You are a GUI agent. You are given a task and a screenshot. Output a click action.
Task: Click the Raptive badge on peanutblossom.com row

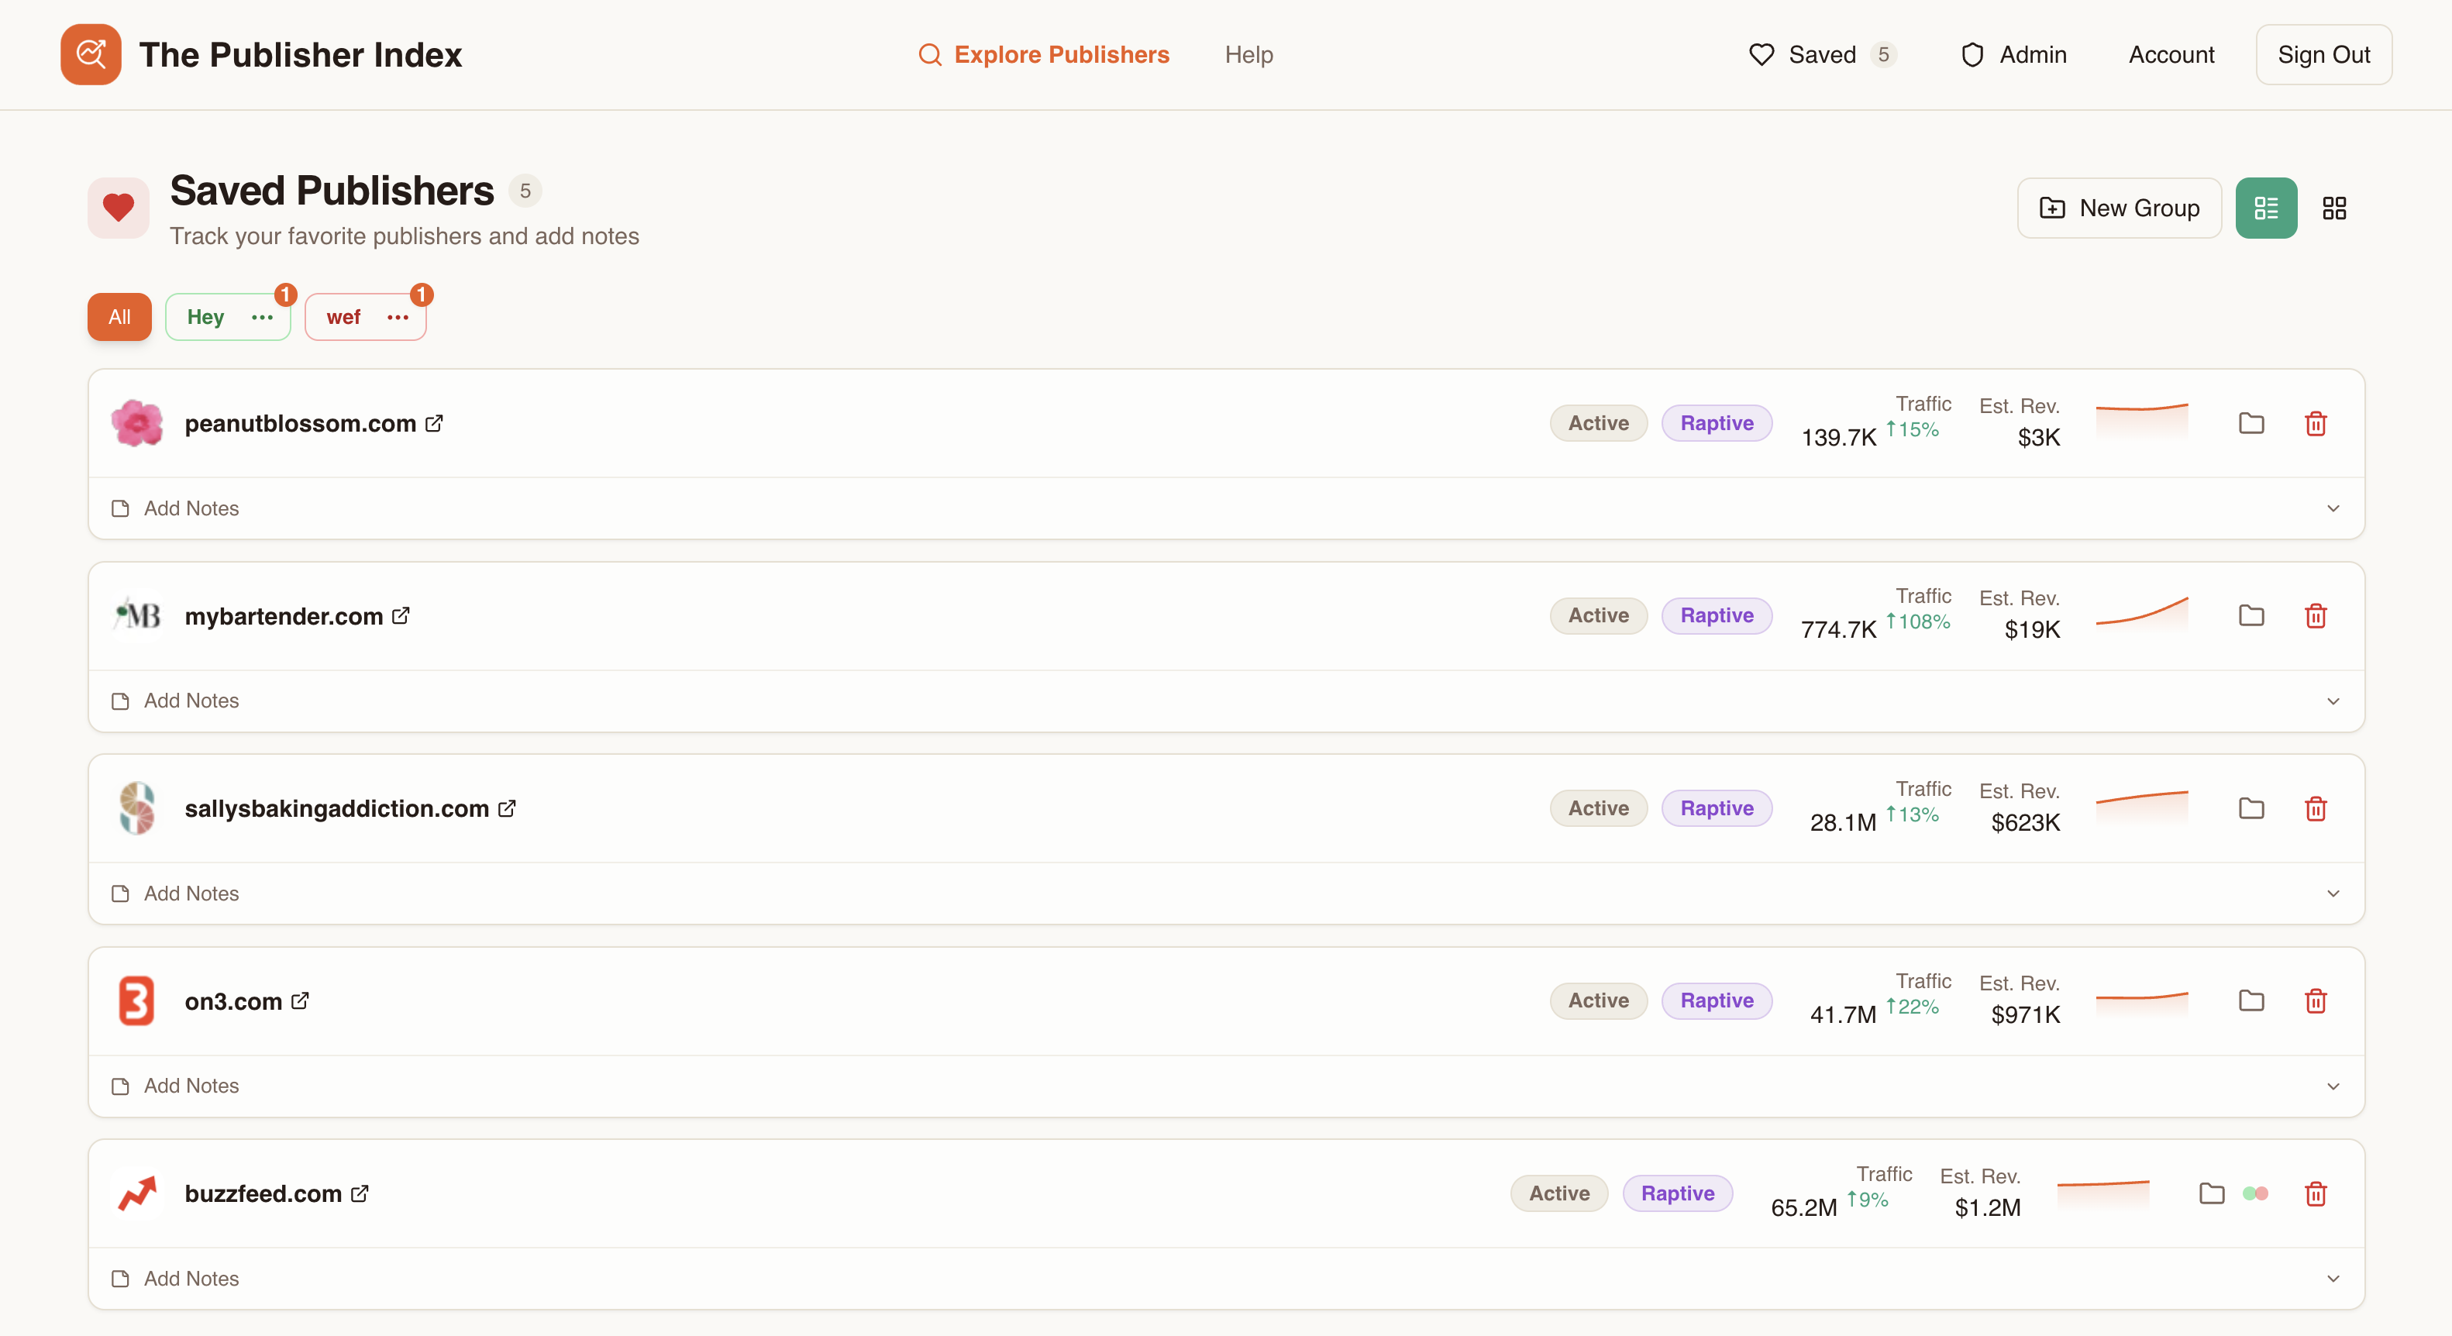[1717, 423]
